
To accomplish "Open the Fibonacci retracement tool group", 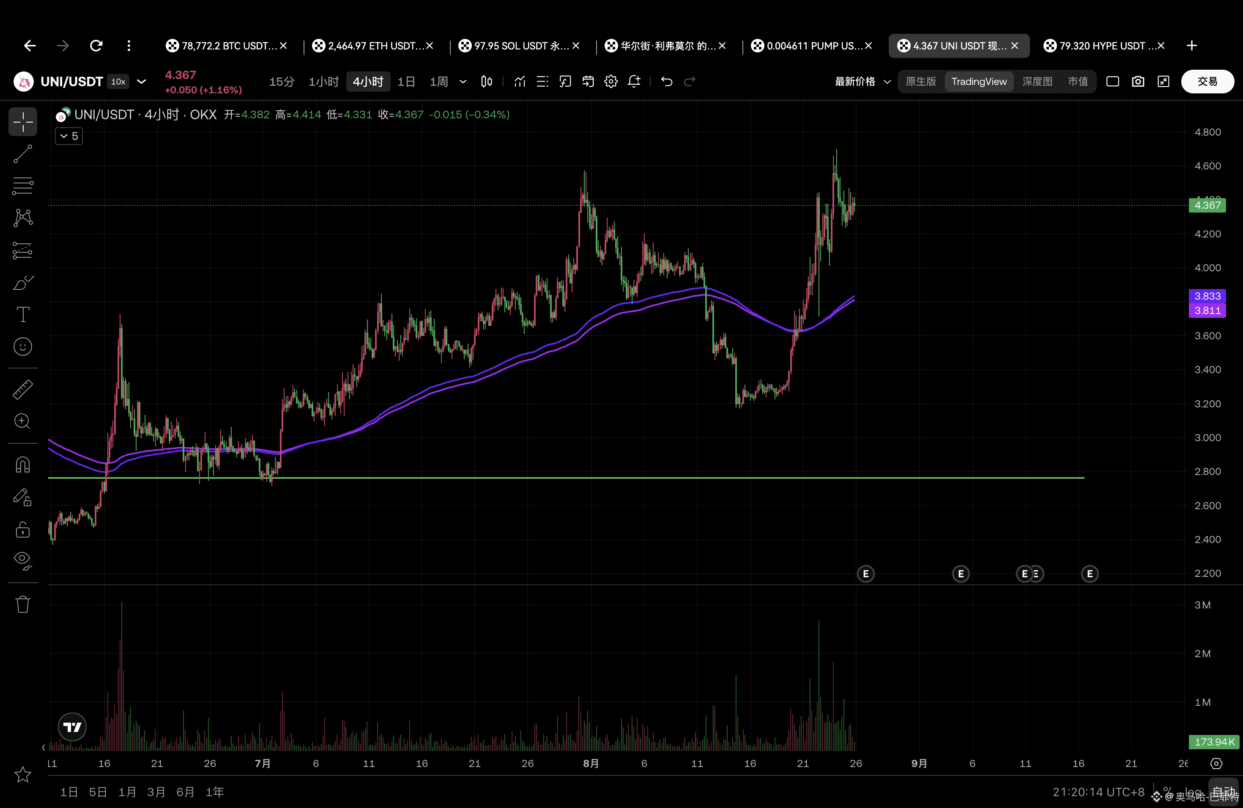I will (x=23, y=186).
